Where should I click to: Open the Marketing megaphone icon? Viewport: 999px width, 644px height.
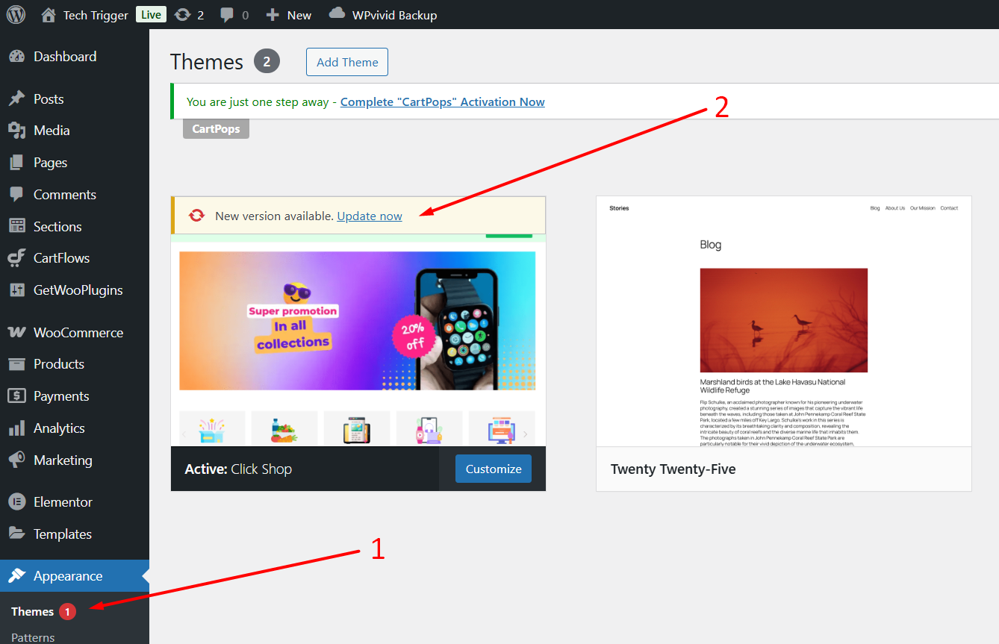[x=16, y=460]
